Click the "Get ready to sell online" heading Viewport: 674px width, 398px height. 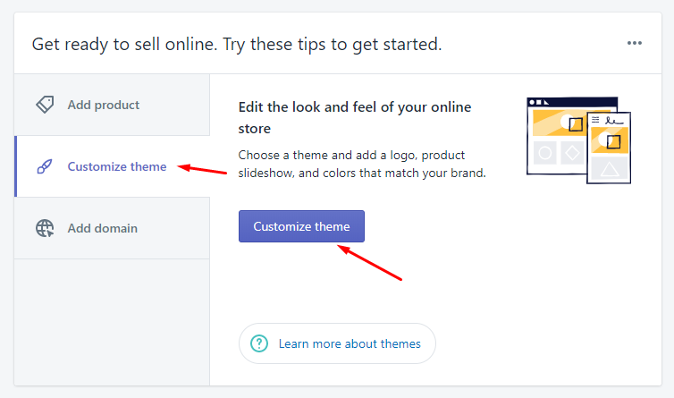[237, 43]
